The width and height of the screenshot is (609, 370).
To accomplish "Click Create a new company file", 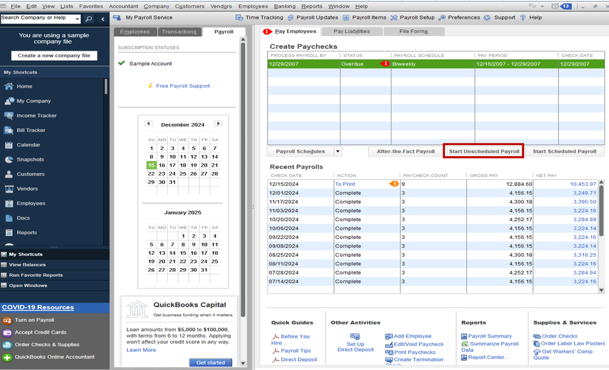I will tap(54, 55).
